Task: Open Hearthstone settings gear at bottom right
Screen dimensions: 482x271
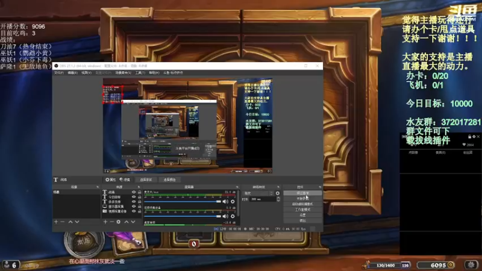Action: 471,264
